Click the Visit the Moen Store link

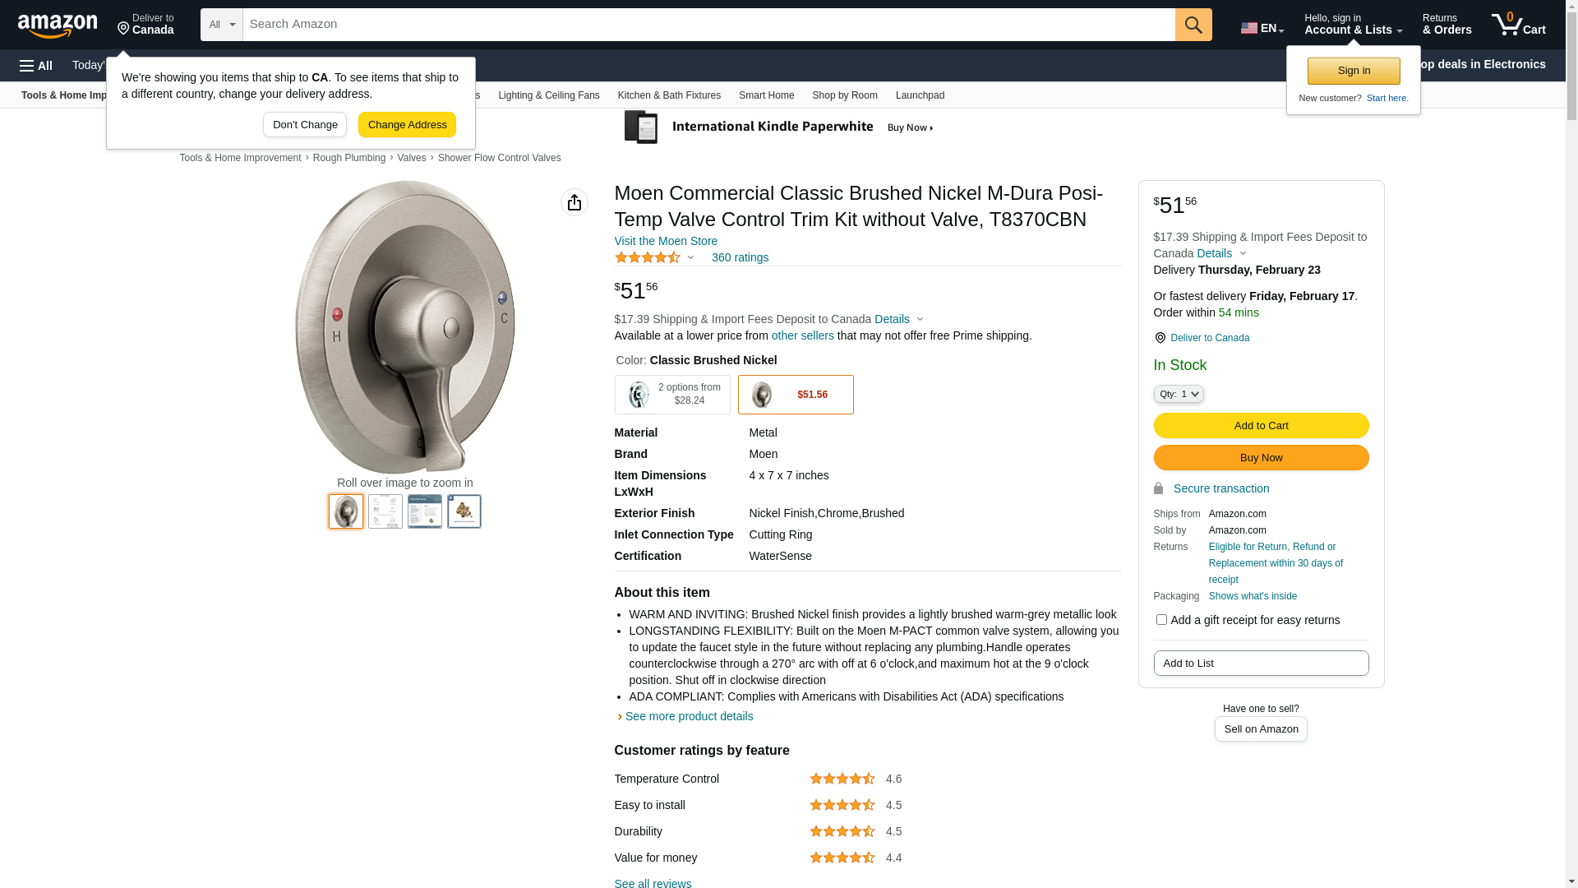coord(666,242)
